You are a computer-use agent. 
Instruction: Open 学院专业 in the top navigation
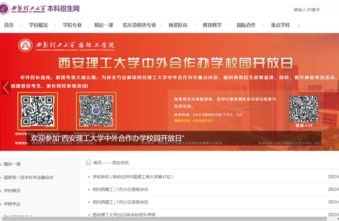coord(73,25)
